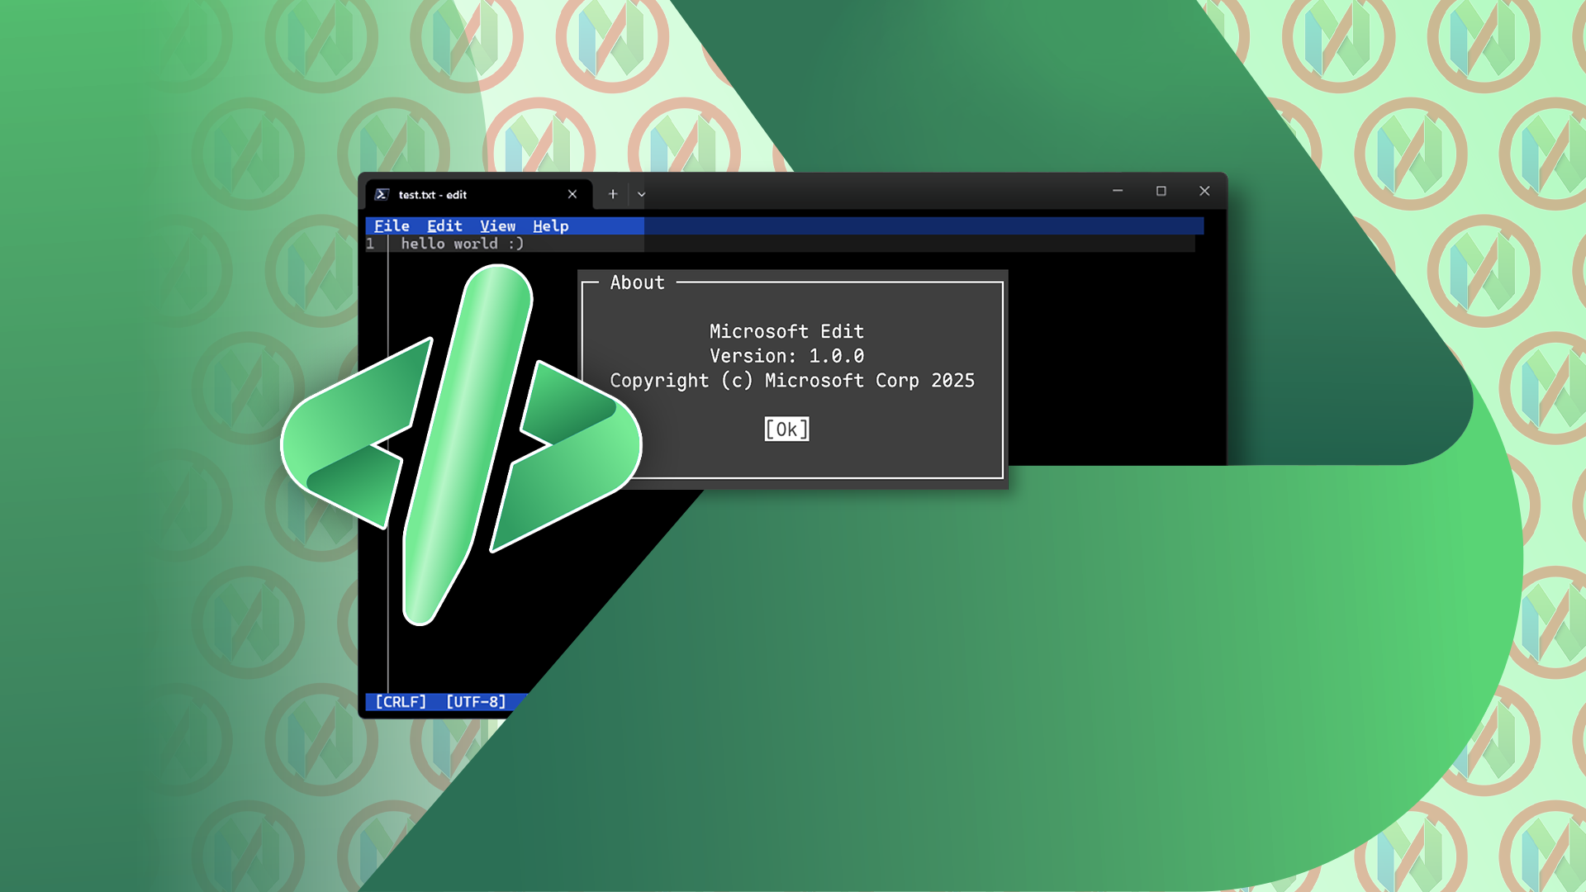Open the View menu
1586x892 pixels.
coord(498,225)
